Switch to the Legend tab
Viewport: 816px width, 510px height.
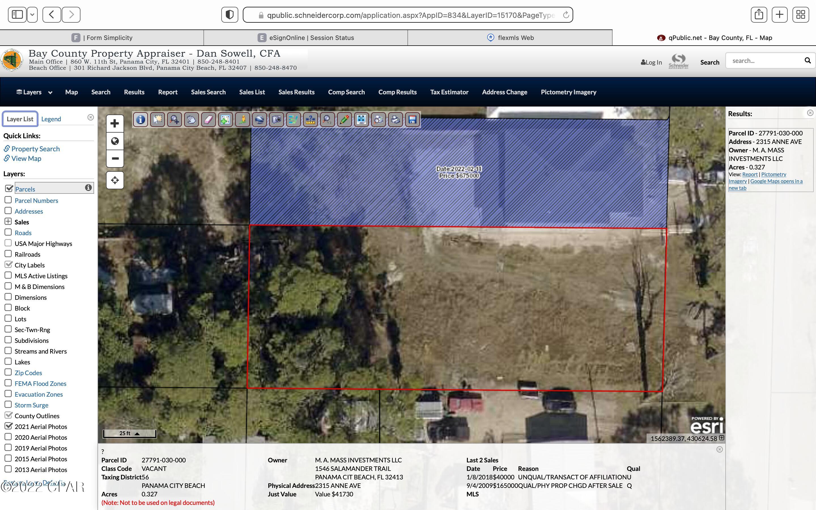click(51, 119)
